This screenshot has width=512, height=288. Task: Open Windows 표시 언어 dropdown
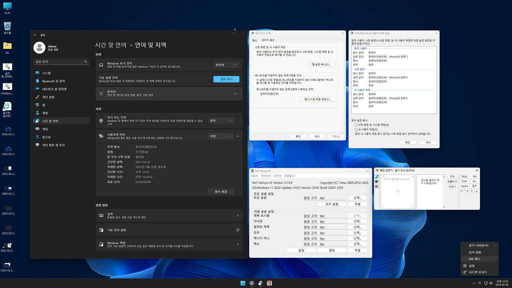pos(226,65)
